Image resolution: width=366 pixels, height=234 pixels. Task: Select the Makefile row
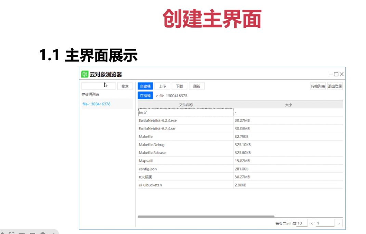(x=186, y=136)
